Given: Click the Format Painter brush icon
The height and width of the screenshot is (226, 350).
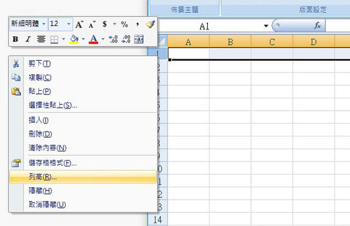Looking at the screenshot, I should [150, 24].
